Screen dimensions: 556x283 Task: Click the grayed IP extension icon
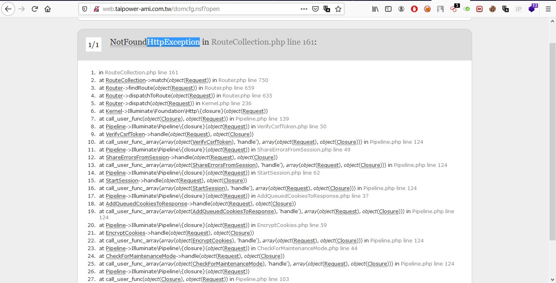[519, 9]
